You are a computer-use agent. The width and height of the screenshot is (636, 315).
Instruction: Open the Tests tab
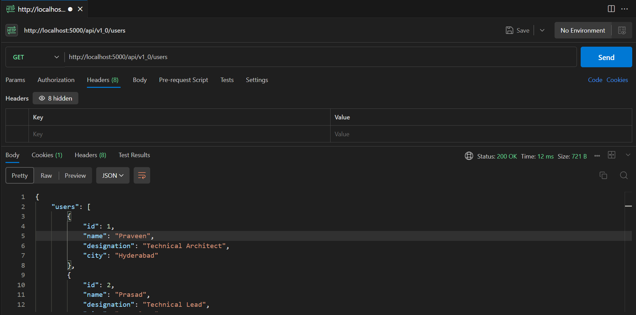click(x=227, y=80)
